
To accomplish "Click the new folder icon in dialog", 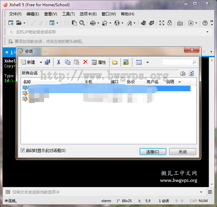I will tap(115, 62).
